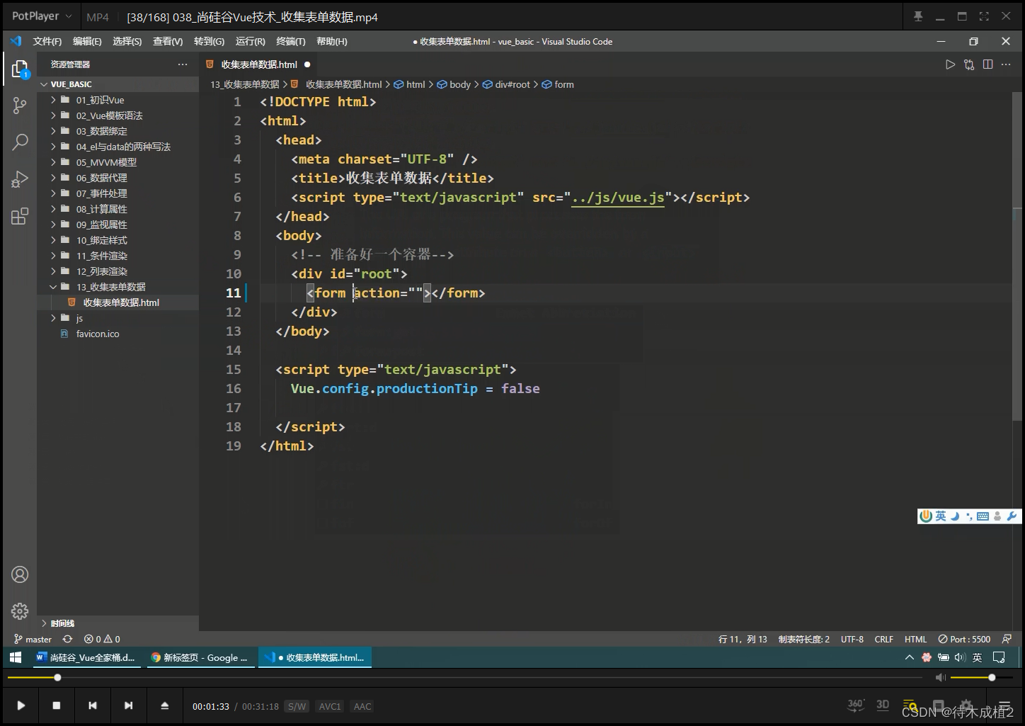
Task: Open the Source Control view icon
Action: [20, 106]
